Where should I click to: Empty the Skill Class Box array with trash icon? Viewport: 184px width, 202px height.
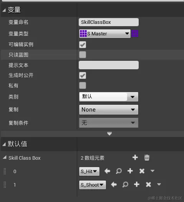[x=147, y=157]
